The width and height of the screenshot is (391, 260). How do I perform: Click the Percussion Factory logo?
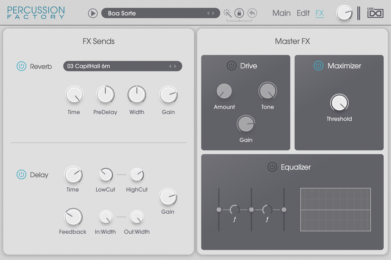pos(36,13)
